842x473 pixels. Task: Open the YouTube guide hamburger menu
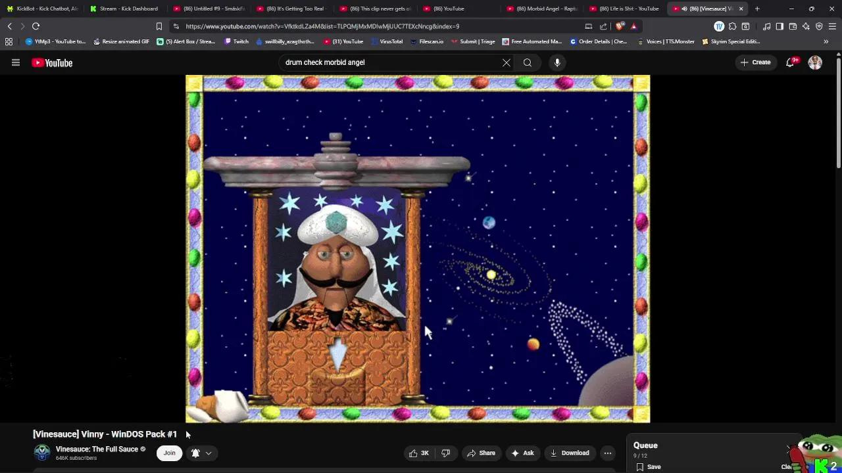(16, 62)
